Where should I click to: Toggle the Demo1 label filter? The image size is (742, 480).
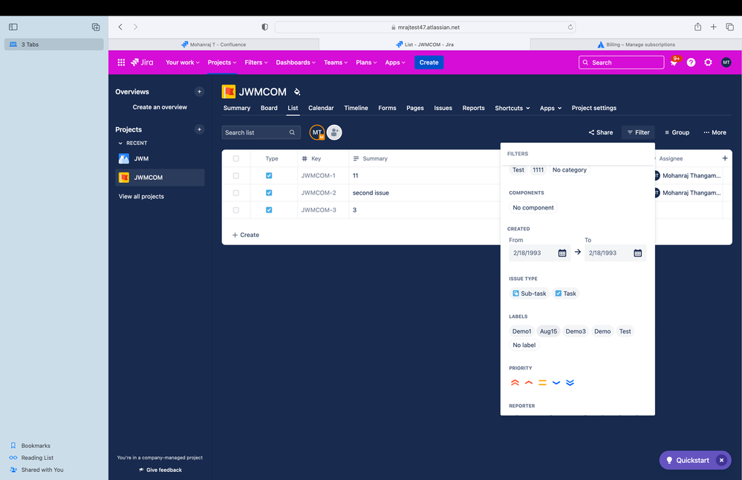click(x=521, y=331)
